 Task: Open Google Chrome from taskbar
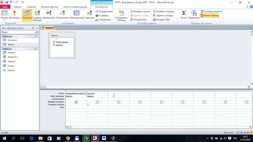pos(68,138)
